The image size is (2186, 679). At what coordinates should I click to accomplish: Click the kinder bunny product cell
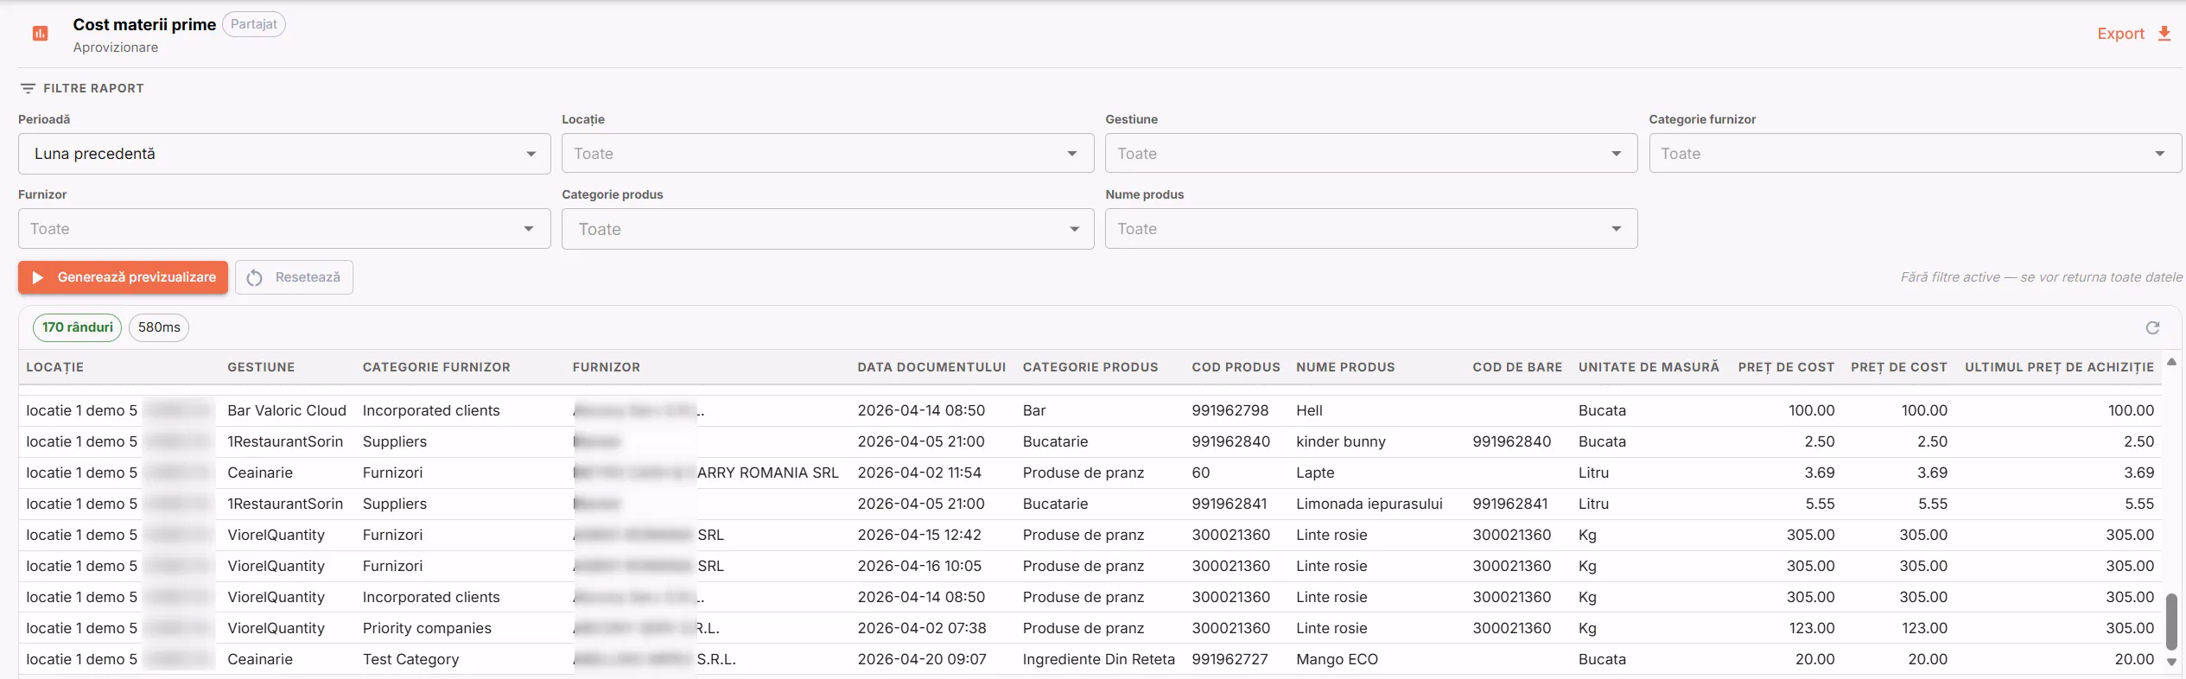[x=1340, y=441]
